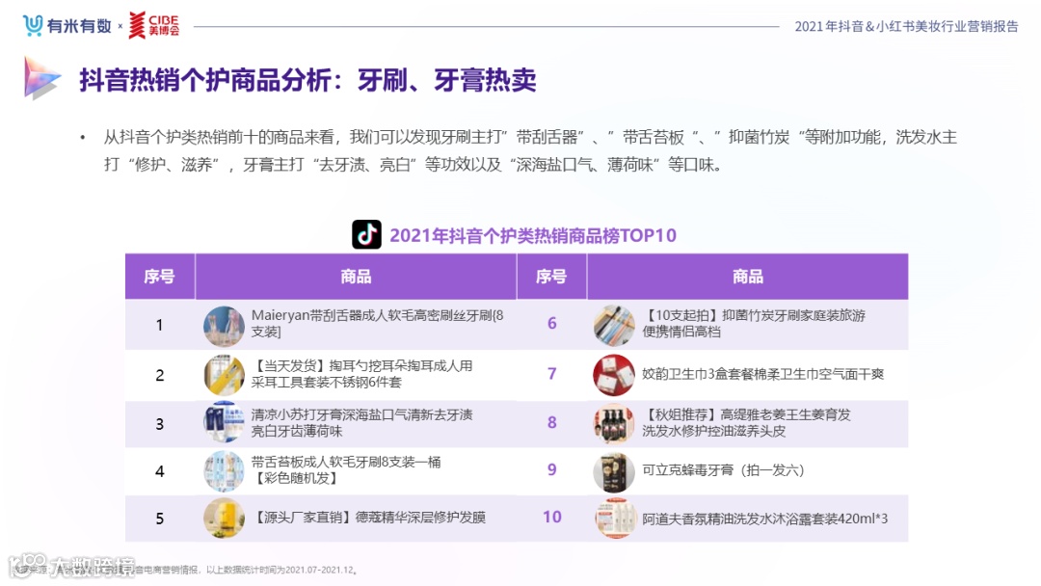Click the header text 2021年抖音&小红书美妆行业营销报告
The image size is (1041, 586).
(x=906, y=27)
